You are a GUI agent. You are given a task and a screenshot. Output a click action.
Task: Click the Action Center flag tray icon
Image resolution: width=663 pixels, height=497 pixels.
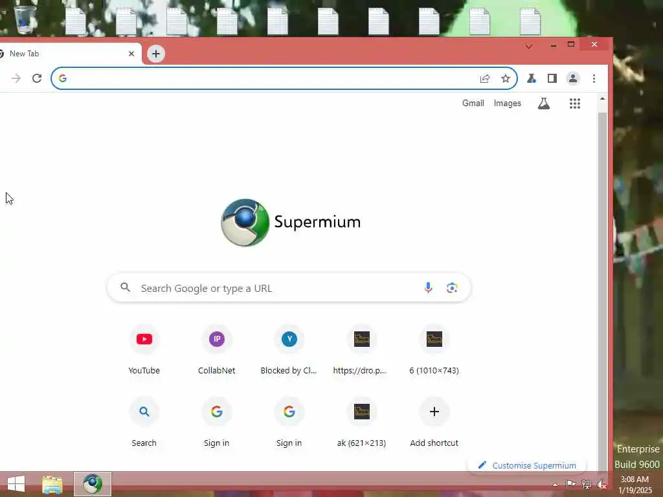click(570, 484)
